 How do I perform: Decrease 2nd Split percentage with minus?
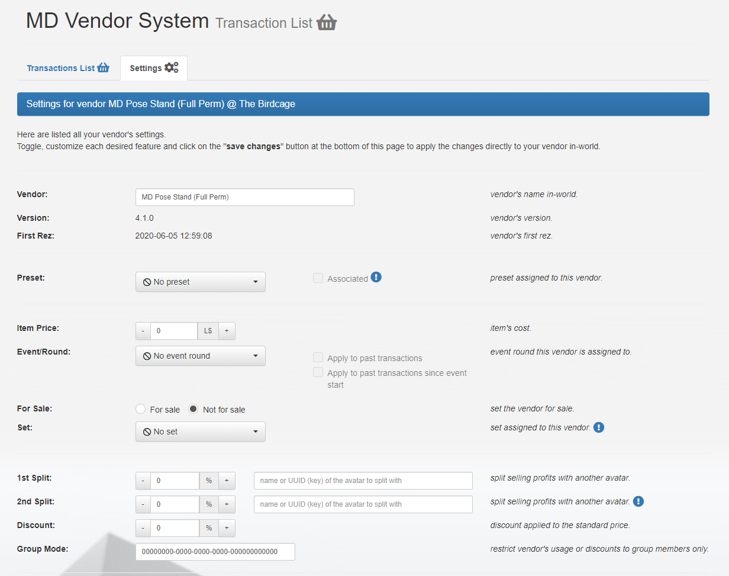(x=143, y=504)
